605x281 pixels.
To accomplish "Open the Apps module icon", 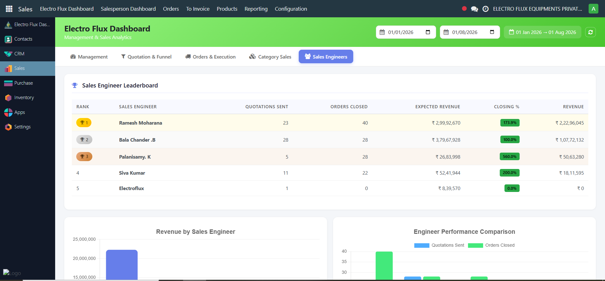I will 8,112.
